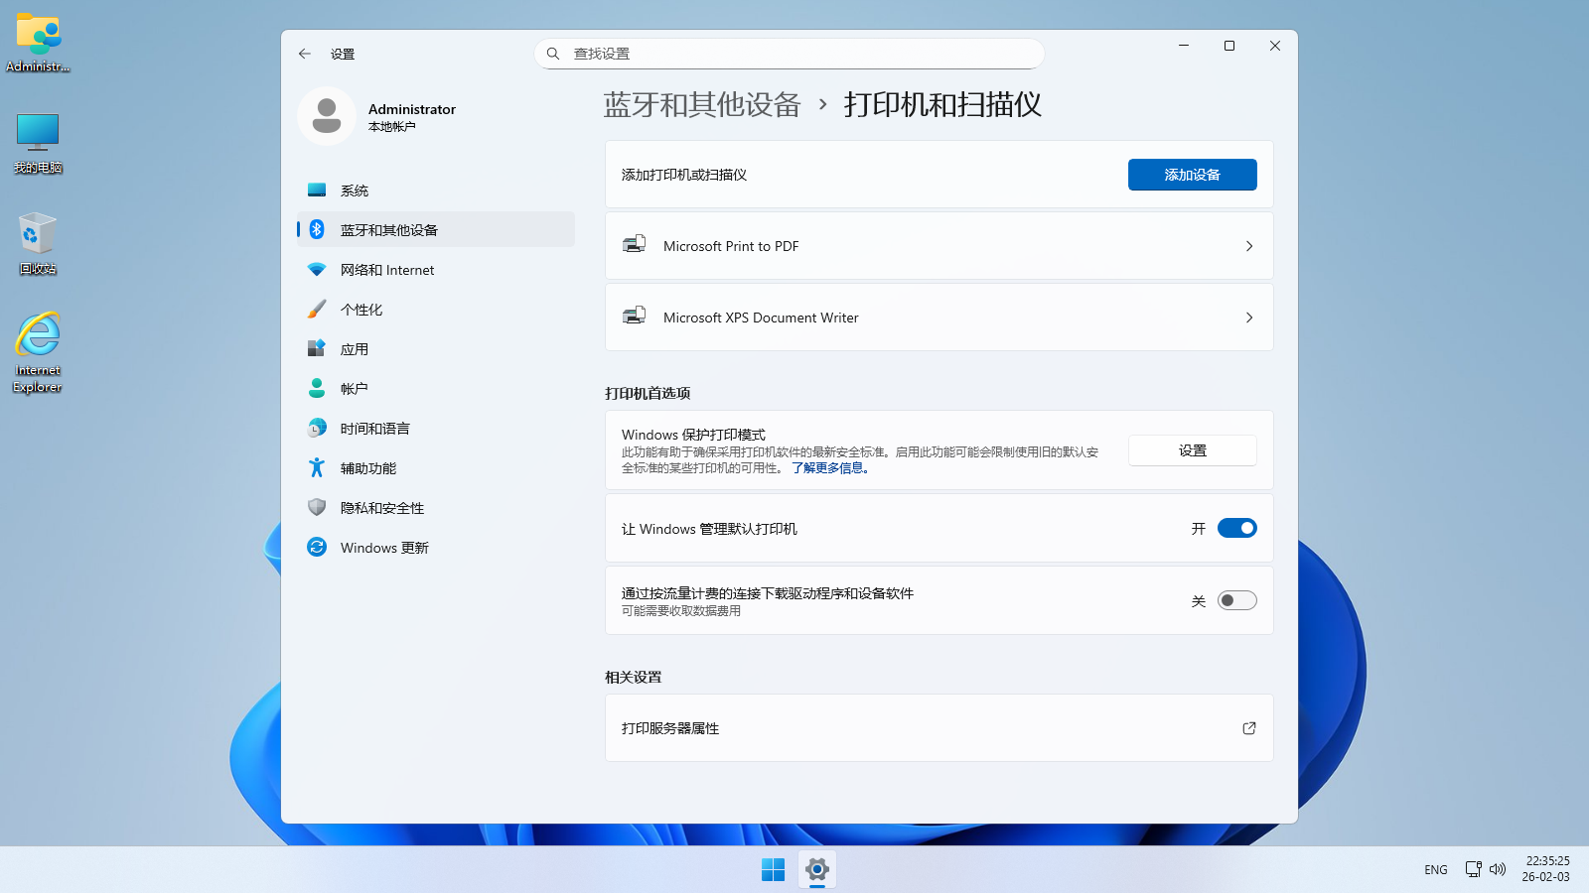The height and width of the screenshot is (893, 1589).
Task: Open Internet Explorer desktop icon
Action: [38, 353]
